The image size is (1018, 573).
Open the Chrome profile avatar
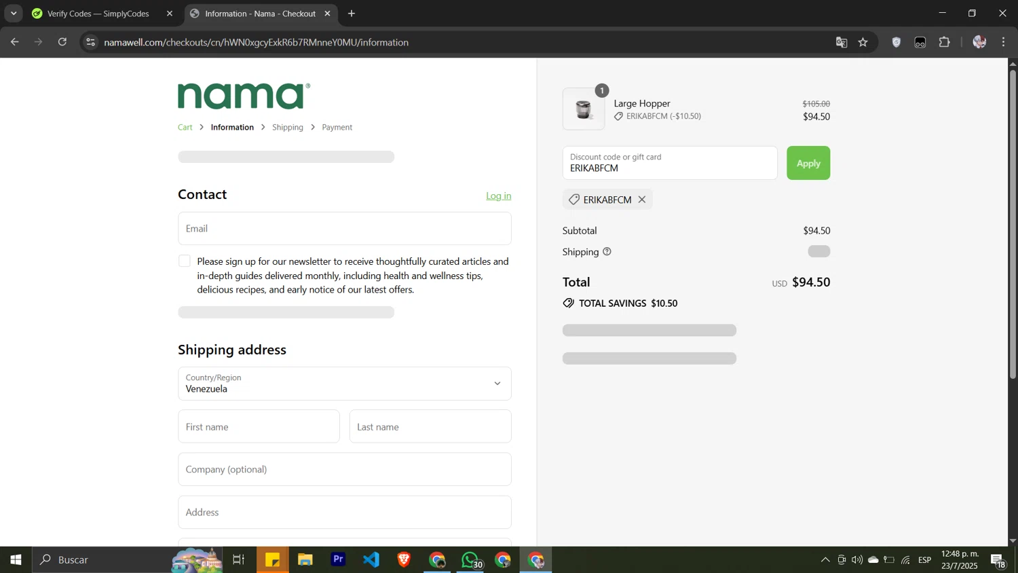point(979,42)
